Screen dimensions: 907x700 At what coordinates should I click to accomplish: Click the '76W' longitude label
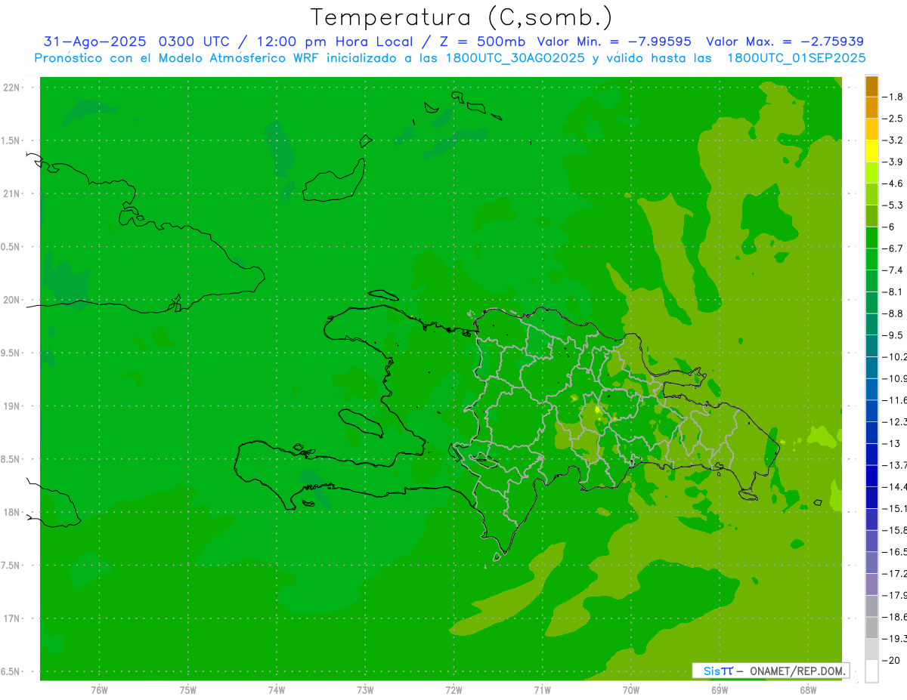coord(99,689)
